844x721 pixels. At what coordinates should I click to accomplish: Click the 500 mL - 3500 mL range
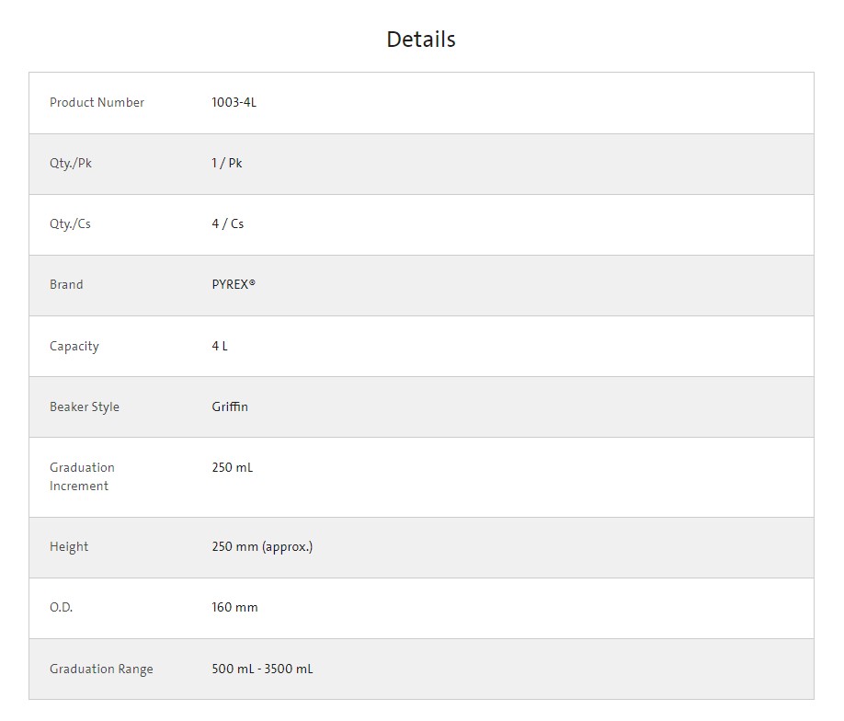point(262,669)
